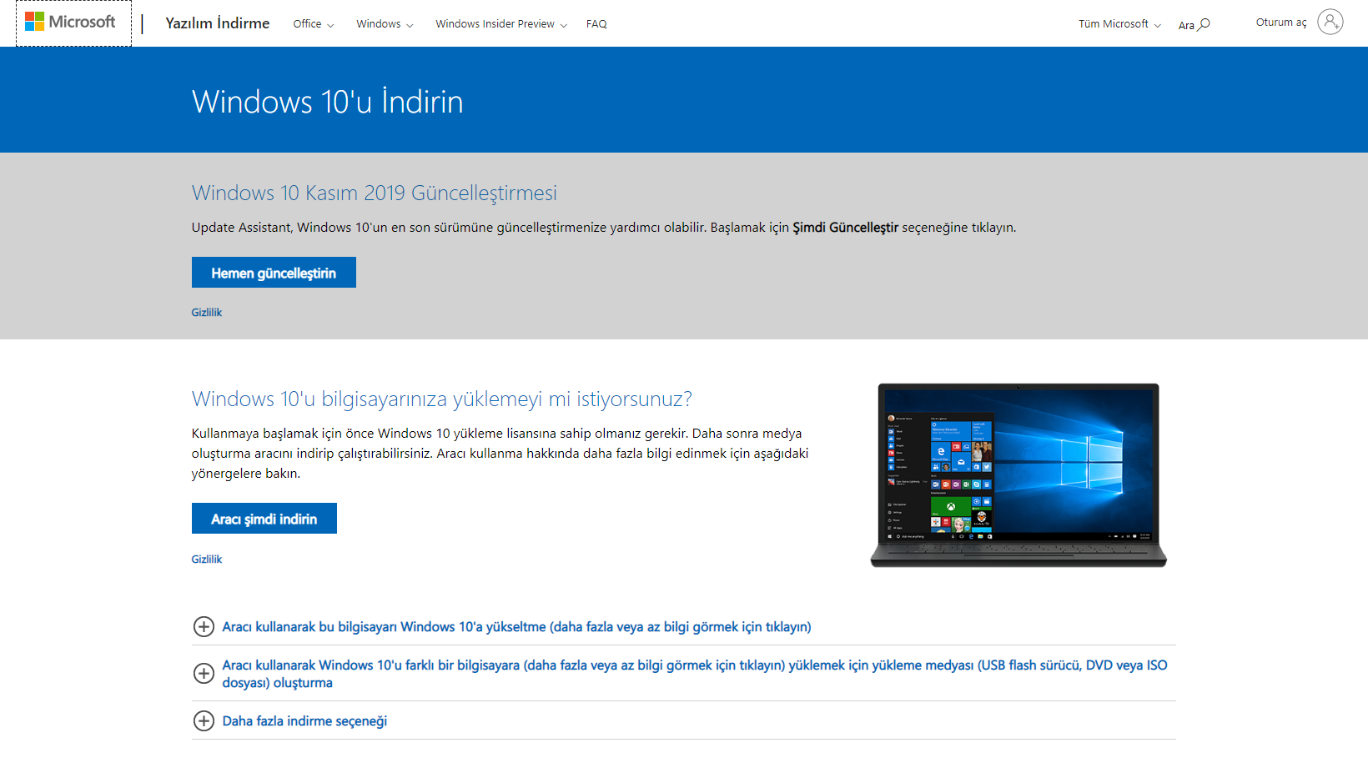
Task: Expand 'Daha fazla indirme seçeneği' section
Action: click(x=304, y=721)
